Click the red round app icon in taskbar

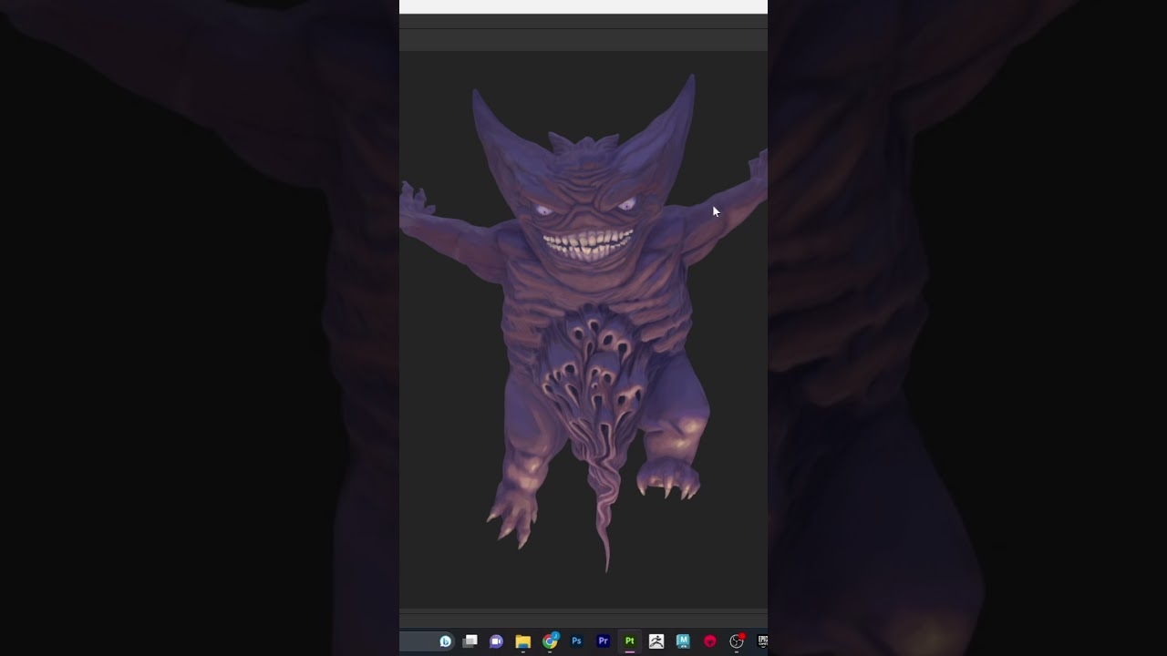click(x=710, y=641)
